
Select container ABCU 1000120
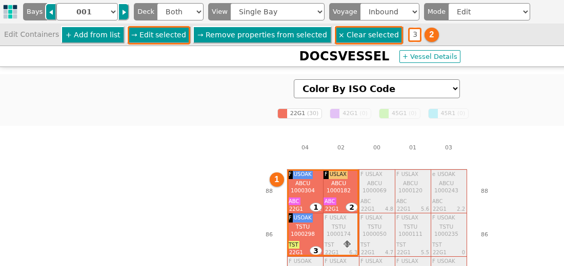[x=413, y=191]
